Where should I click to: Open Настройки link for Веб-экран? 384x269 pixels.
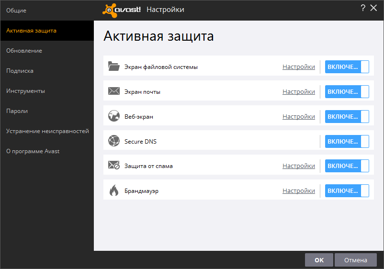pyautogui.click(x=298, y=116)
